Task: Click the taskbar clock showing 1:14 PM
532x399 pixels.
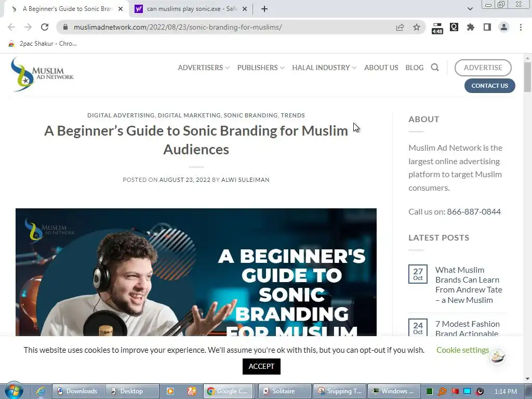Action: (x=506, y=392)
